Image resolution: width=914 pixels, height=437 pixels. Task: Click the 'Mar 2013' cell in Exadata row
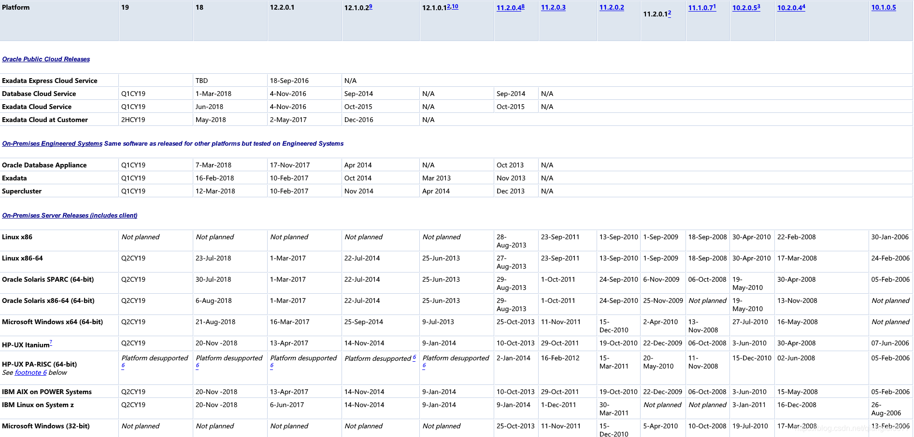point(437,178)
